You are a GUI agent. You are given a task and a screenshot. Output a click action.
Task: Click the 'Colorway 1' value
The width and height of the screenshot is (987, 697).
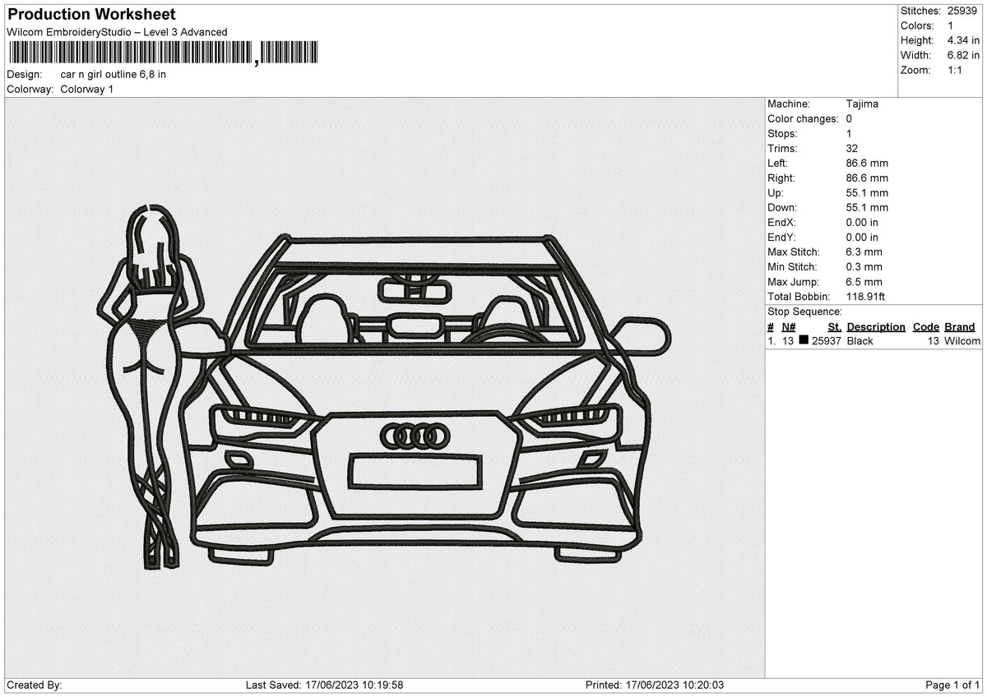point(87,89)
